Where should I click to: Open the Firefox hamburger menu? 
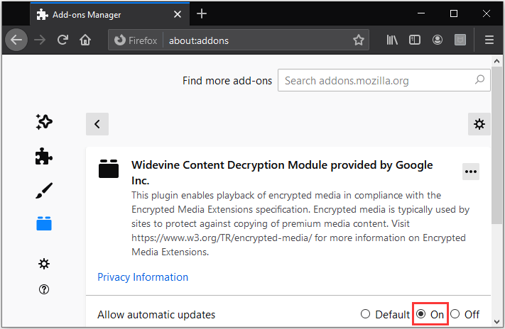pos(489,40)
